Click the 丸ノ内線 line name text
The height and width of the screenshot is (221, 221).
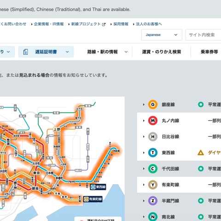(170, 121)
